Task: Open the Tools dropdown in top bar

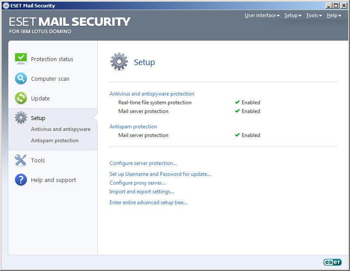Action: pos(314,15)
